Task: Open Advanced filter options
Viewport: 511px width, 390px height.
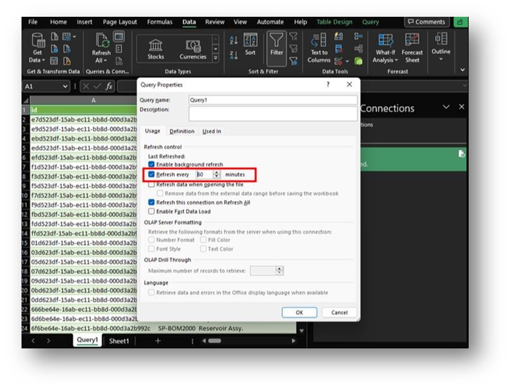Action: pos(294,61)
